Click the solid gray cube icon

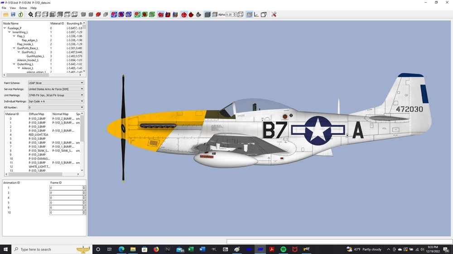click(x=207, y=14)
